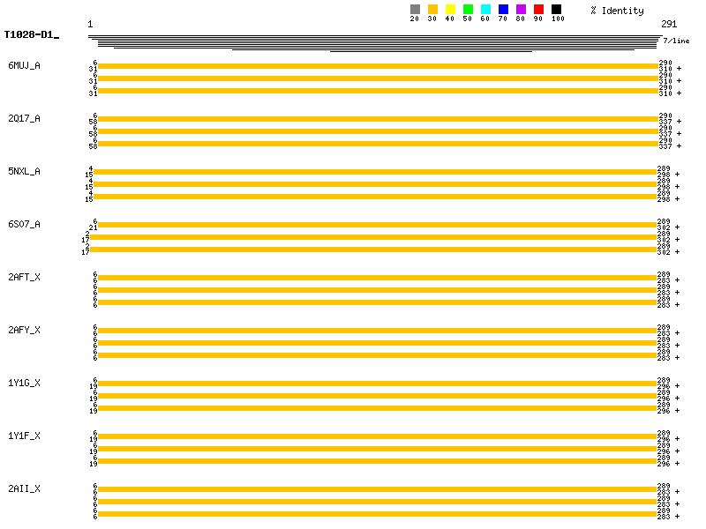Select the first alignment bar of 2AFY_X
The image size is (706, 529).
(378, 331)
